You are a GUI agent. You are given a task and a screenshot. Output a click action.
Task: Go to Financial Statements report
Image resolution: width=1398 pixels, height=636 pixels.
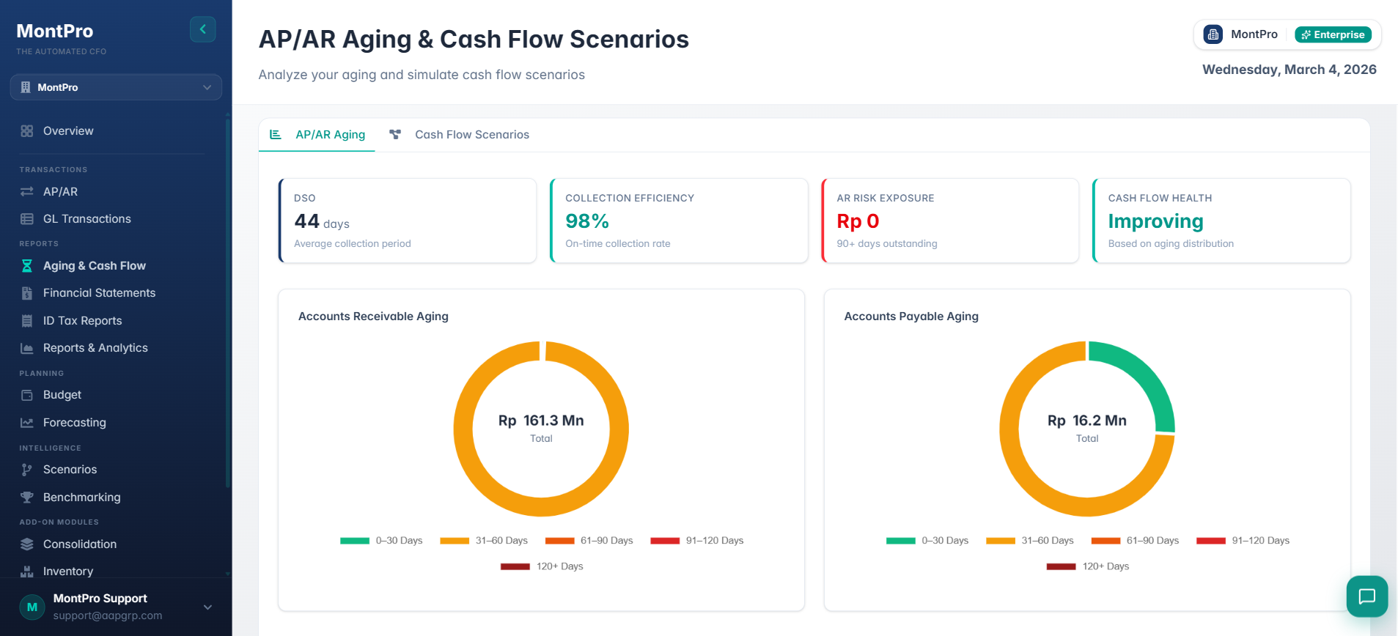(x=99, y=293)
